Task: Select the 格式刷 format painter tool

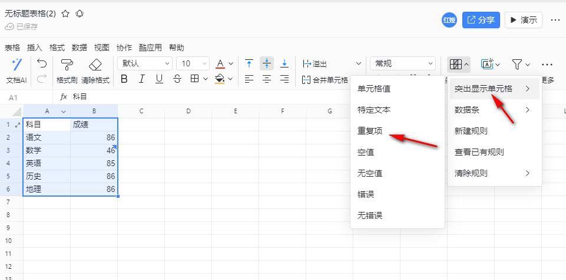Action: tap(67, 65)
